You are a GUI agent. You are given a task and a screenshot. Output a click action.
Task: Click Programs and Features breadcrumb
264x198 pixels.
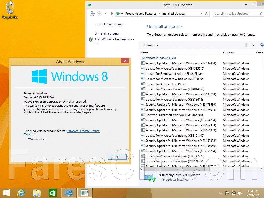(x=141, y=14)
